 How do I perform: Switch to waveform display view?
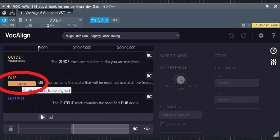pos(43,117)
